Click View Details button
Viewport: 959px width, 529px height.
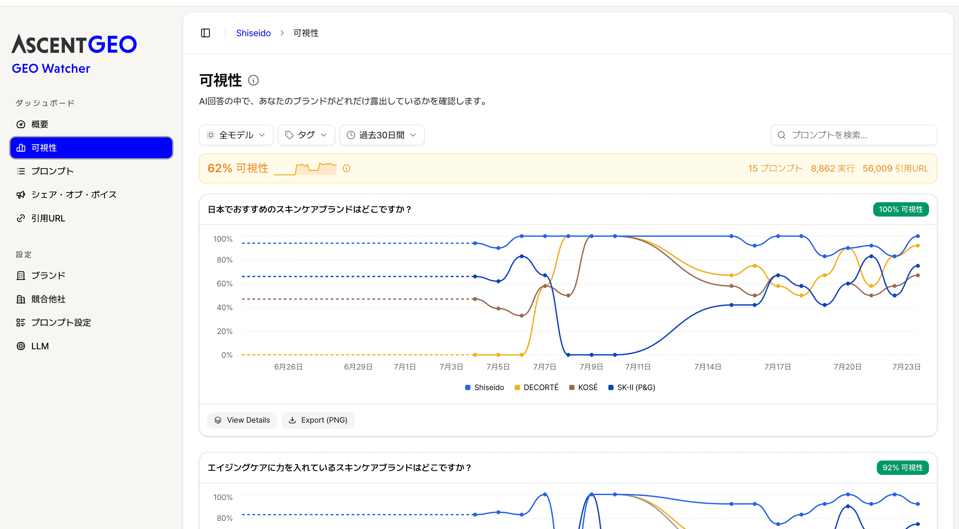(x=242, y=420)
